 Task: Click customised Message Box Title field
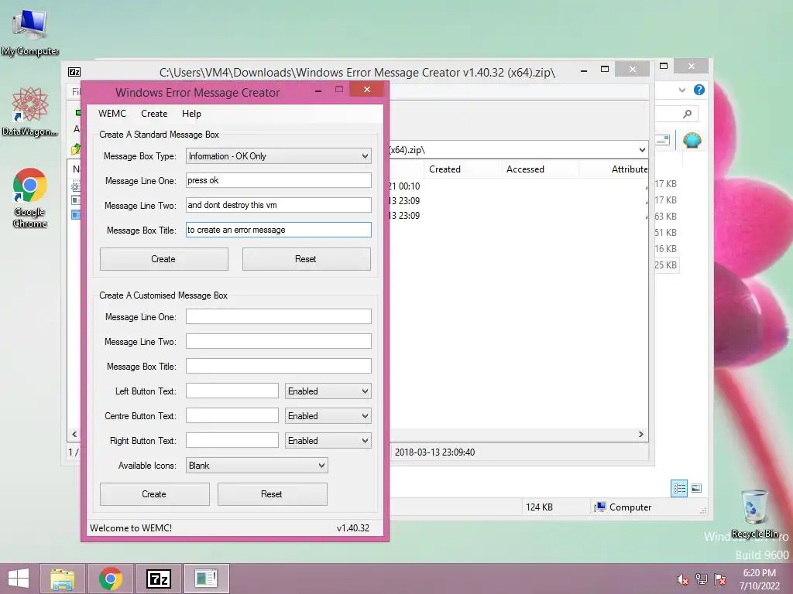[x=279, y=366]
